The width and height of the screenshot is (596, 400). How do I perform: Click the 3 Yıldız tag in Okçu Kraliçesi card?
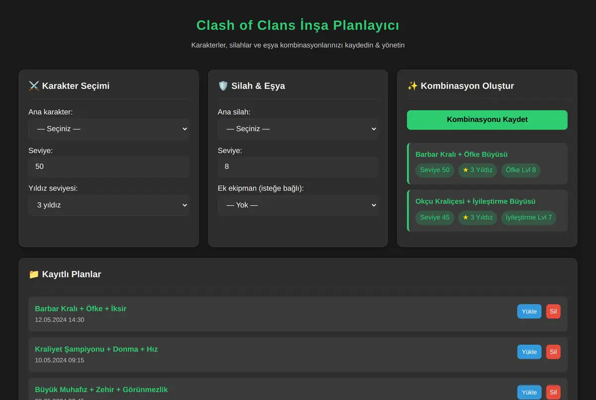[477, 217]
